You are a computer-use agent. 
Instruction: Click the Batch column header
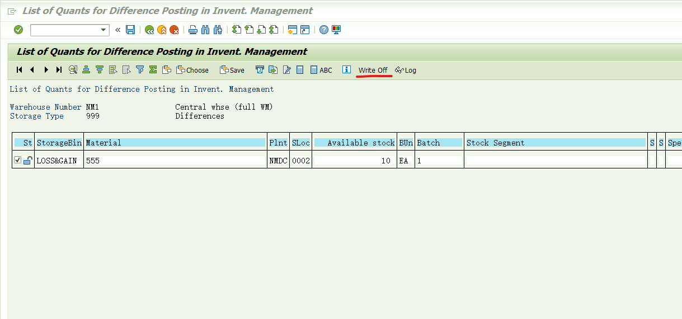(x=439, y=143)
